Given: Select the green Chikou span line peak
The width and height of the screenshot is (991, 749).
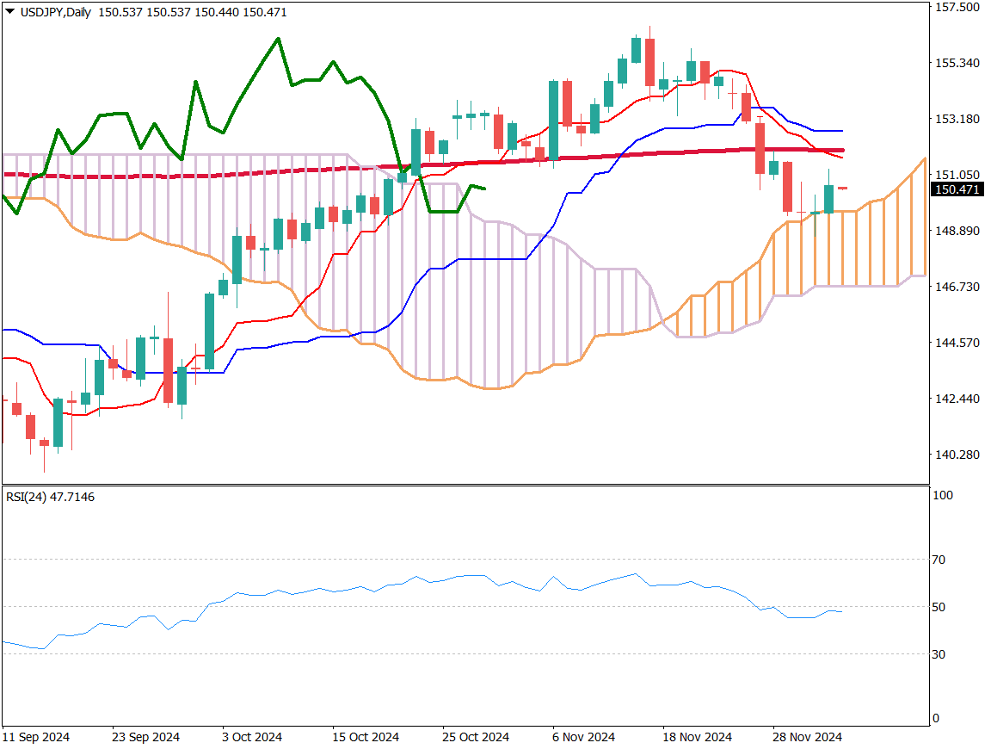Looking at the screenshot, I should coord(278,39).
